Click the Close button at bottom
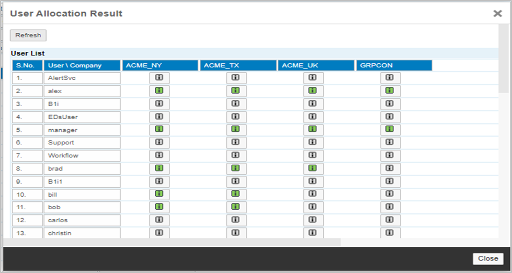The image size is (512, 273). pyautogui.click(x=487, y=258)
